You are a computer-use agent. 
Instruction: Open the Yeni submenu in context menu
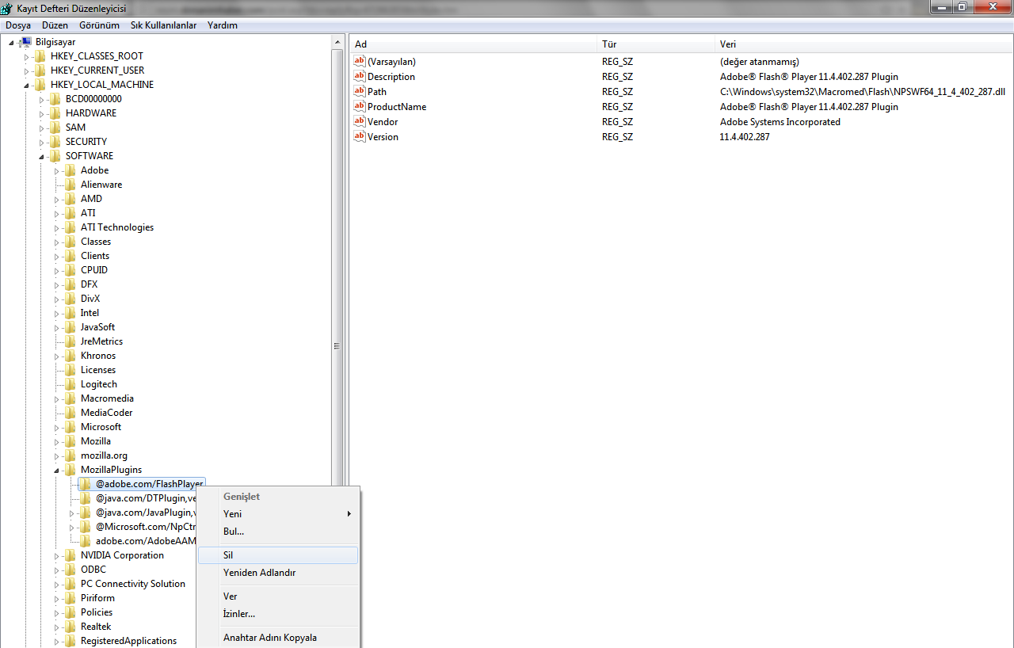coord(278,514)
